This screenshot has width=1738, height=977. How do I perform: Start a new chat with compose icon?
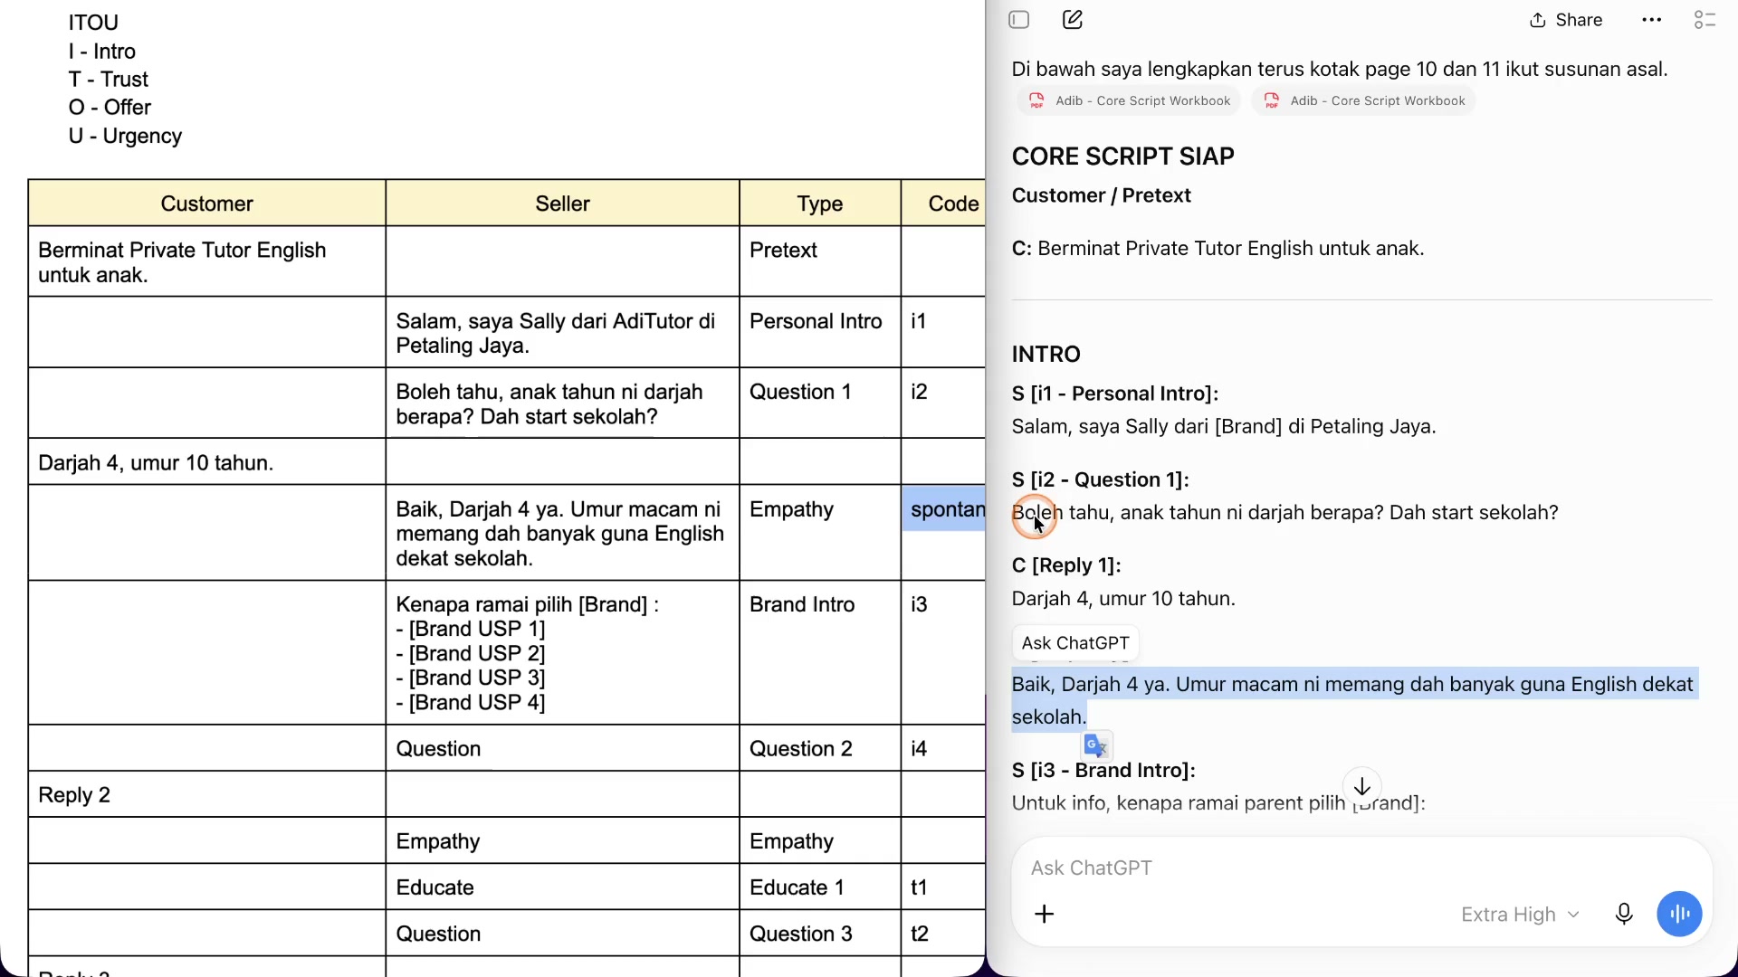[x=1073, y=20]
